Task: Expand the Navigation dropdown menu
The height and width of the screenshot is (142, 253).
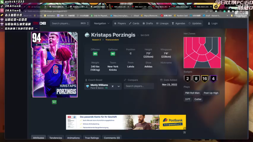Action: (x=102, y=23)
